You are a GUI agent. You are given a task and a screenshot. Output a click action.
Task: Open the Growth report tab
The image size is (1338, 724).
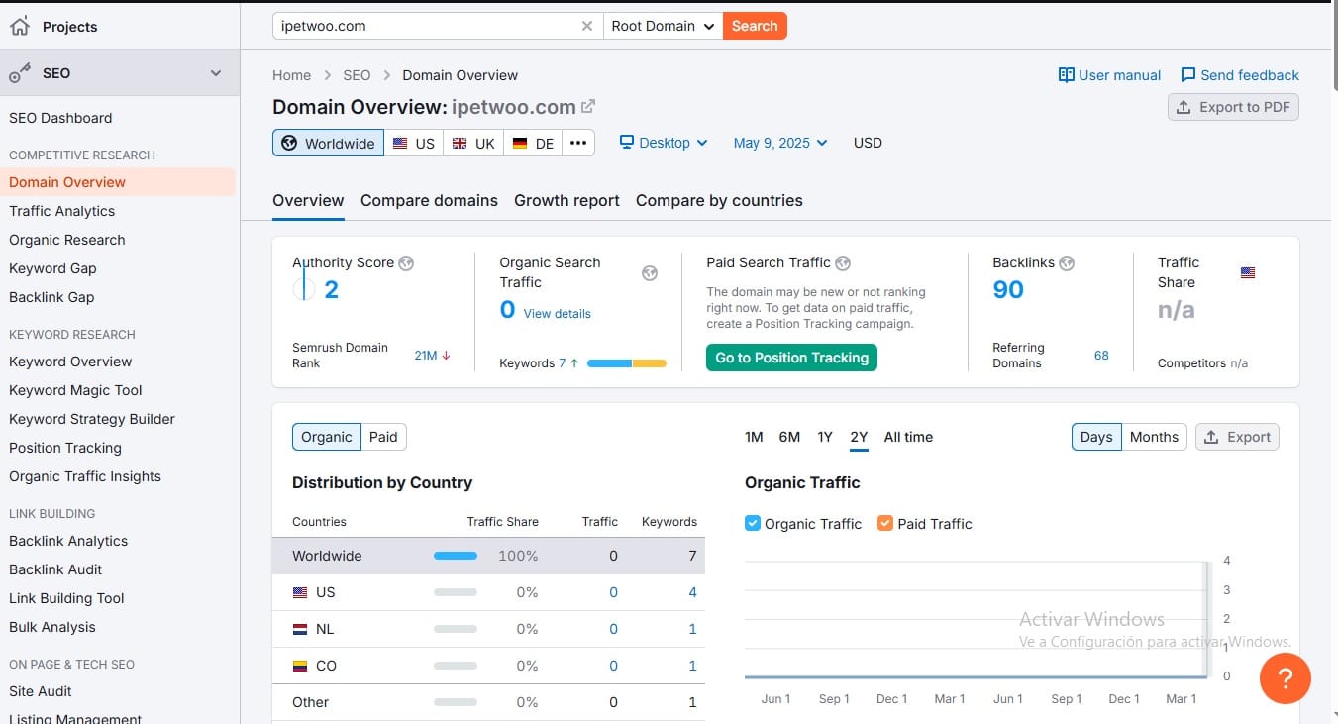(x=566, y=200)
